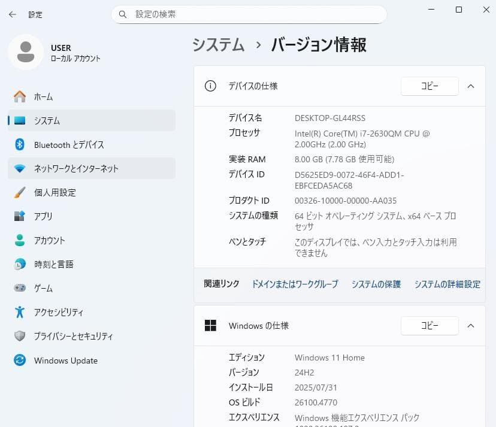Click the back arrow at top left
The height and width of the screenshot is (427, 496).
(12, 14)
